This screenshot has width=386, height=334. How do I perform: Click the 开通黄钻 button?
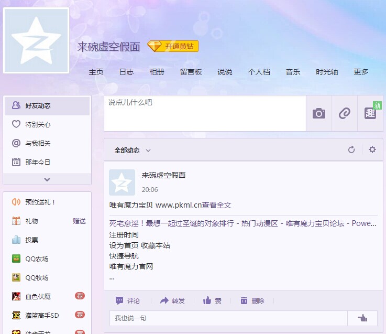pos(173,46)
